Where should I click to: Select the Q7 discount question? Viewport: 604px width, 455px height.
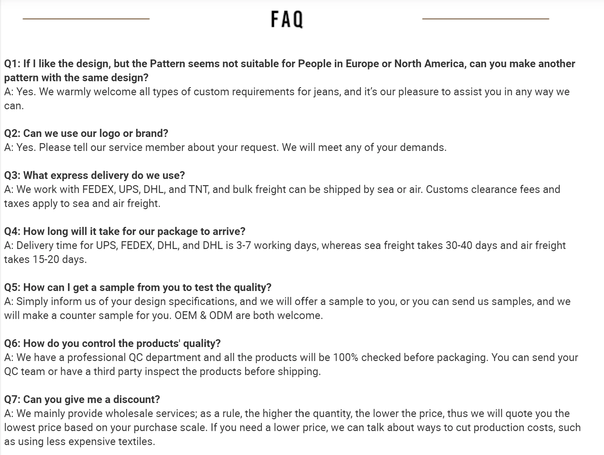point(82,399)
